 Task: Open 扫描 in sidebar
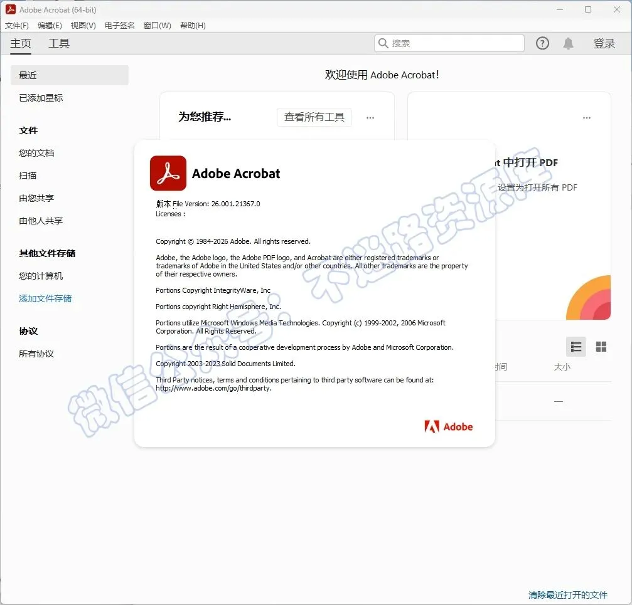28,176
